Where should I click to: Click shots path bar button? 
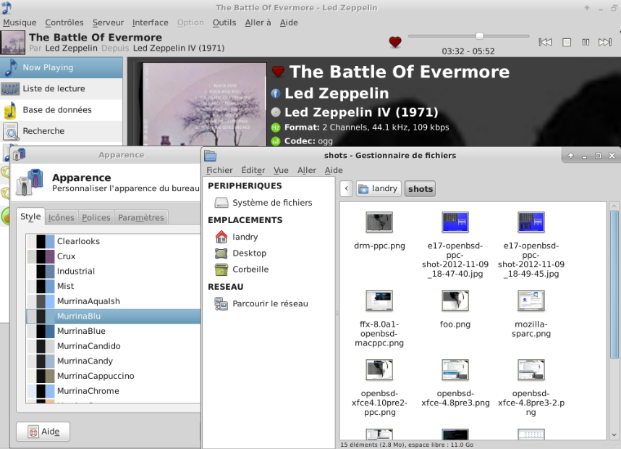click(421, 188)
